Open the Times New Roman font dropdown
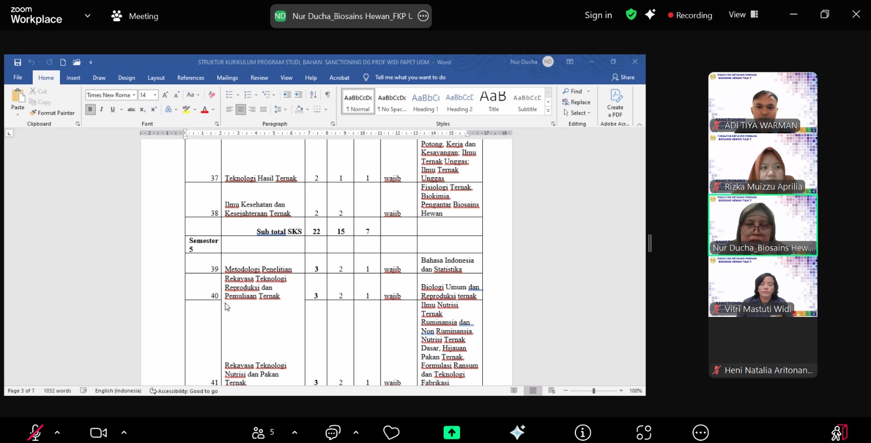 point(134,95)
